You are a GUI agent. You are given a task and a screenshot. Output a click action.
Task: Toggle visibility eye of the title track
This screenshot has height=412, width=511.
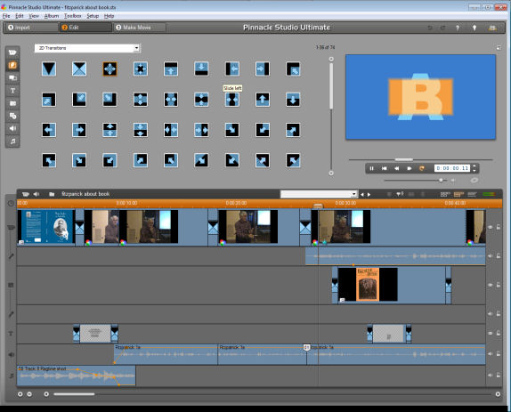(x=491, y=333)
